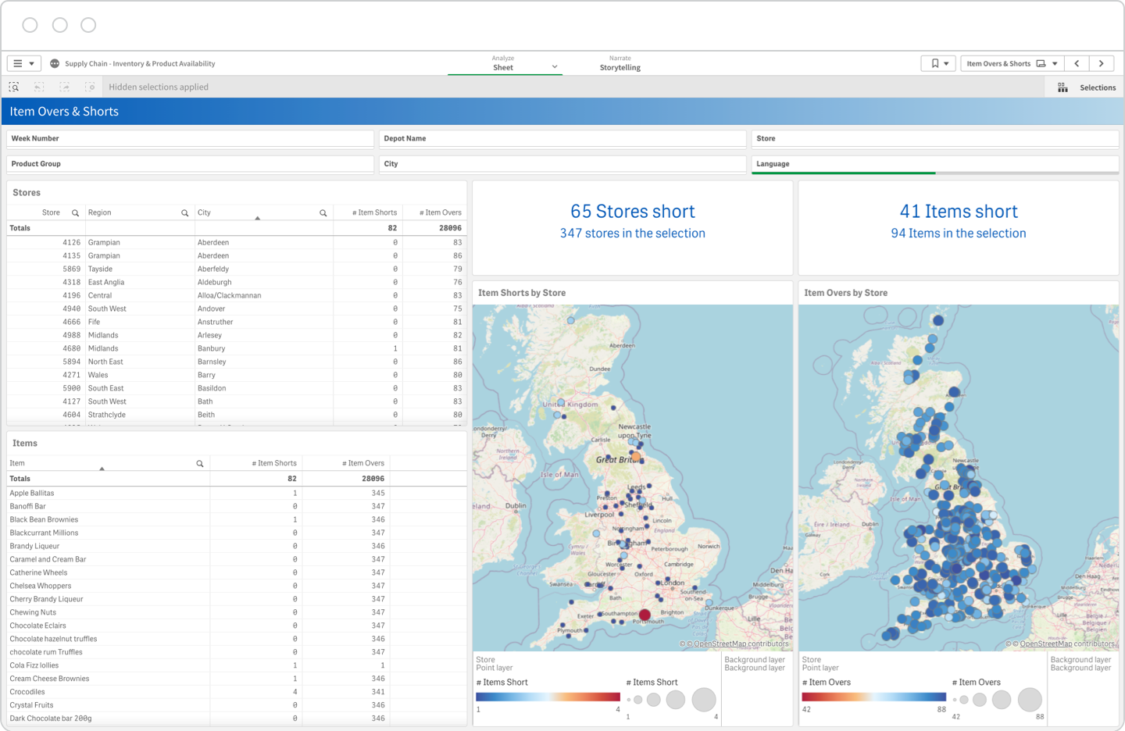Image resolution: width=1125 pixels, height=731 pixels.
Task: Step forward in selections
Action: coord(65,87)
